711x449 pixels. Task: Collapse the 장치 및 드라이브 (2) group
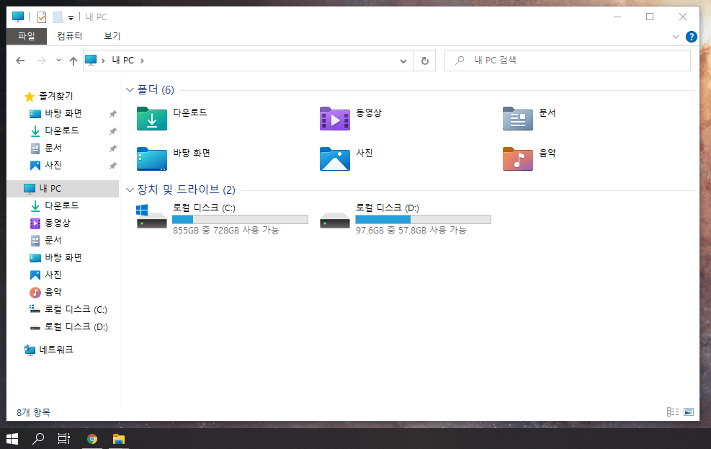pyautogui.click(x=130, y=190)
